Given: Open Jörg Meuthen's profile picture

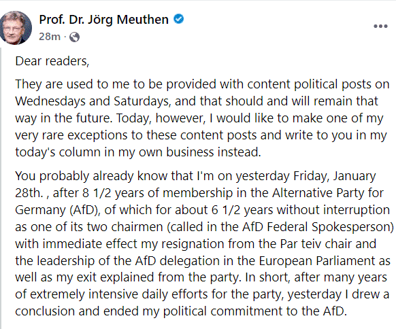Looking at the screenshot, I should point(16,28).
